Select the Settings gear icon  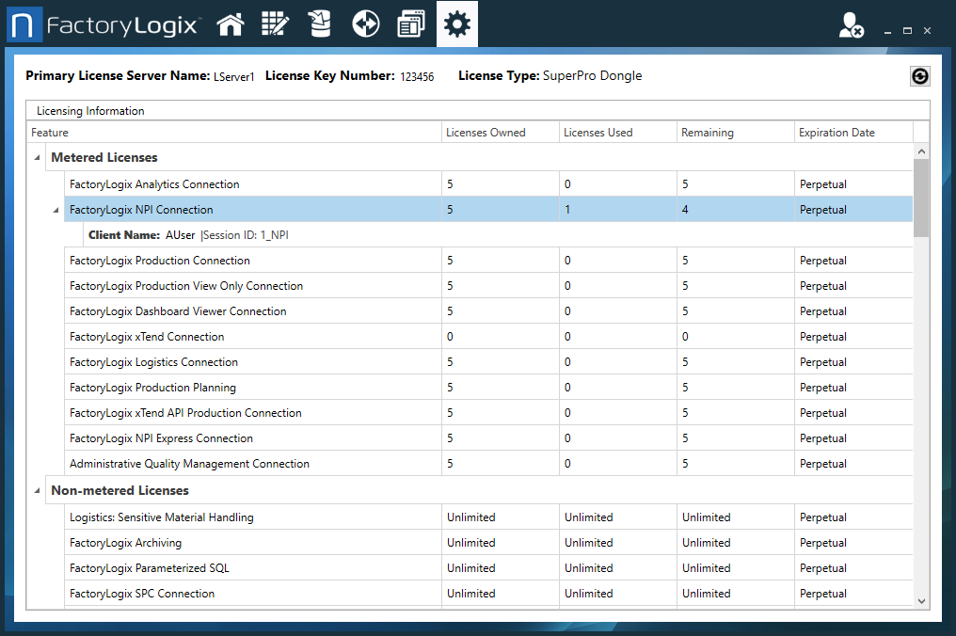(x=456, y=24)
